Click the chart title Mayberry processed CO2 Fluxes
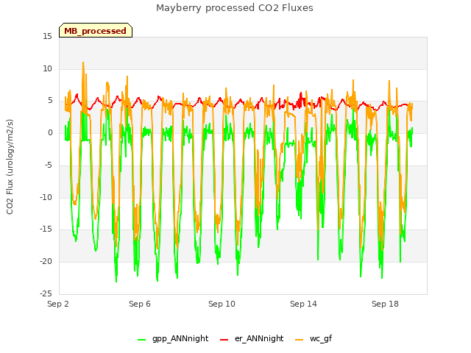This screenshot has width=471, height=353. click(235, 8)
